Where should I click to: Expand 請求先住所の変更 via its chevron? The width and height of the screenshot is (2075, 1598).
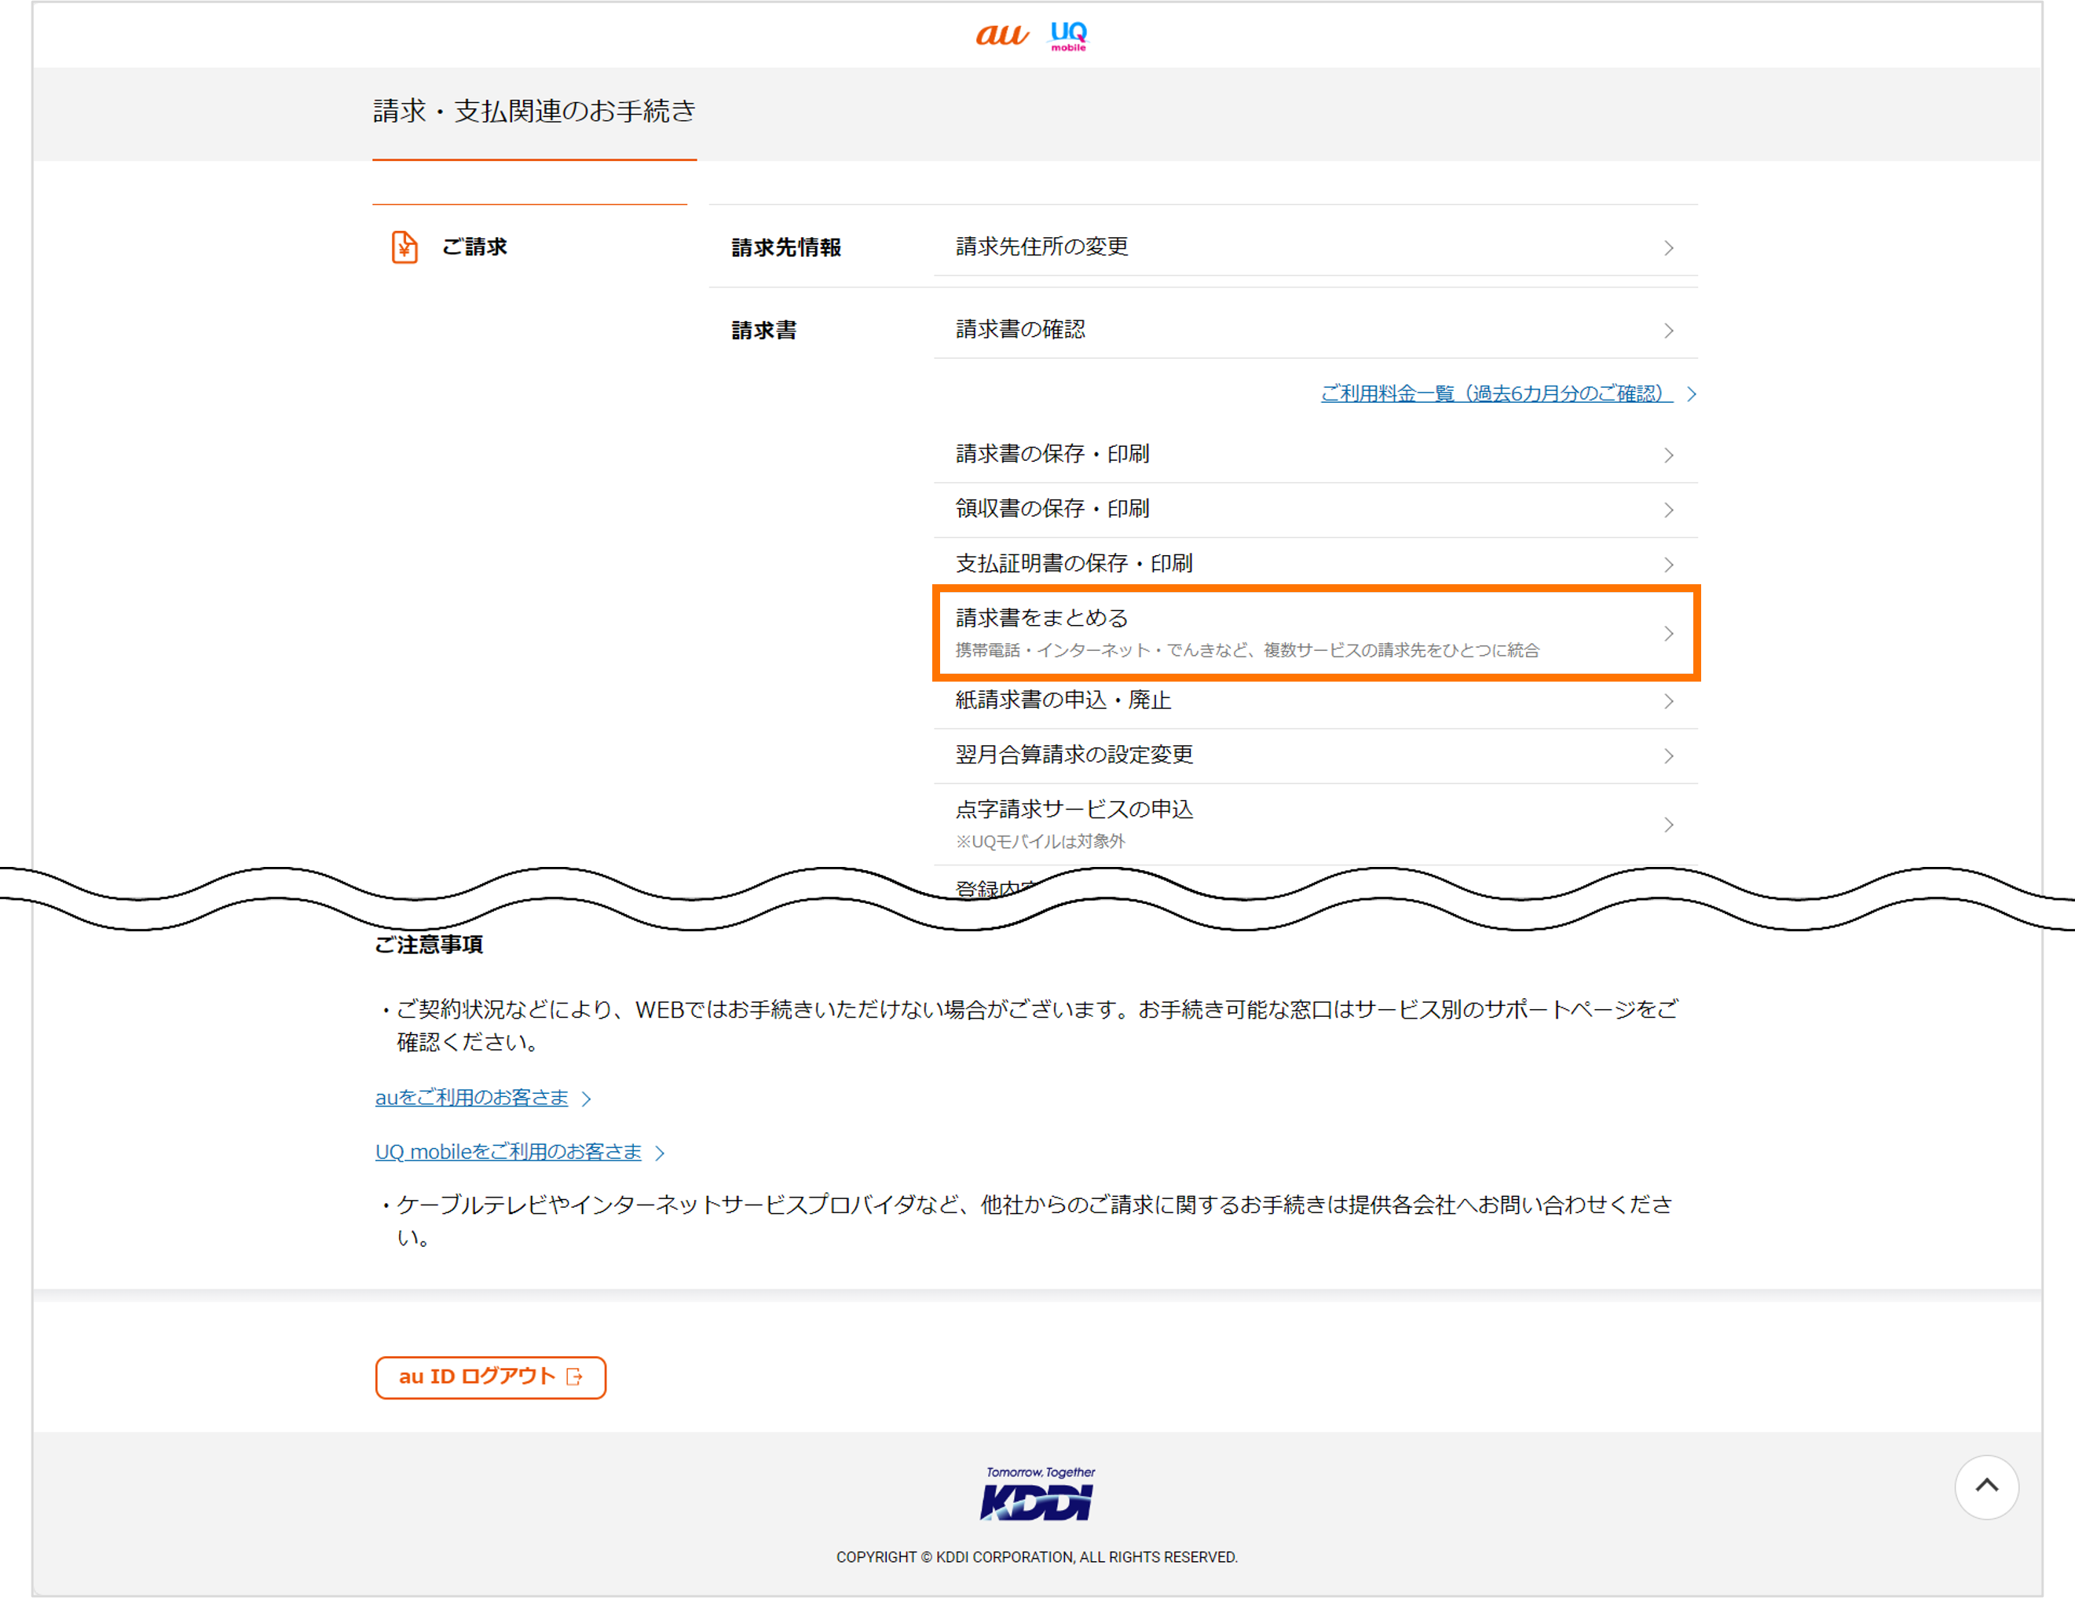1669,247
